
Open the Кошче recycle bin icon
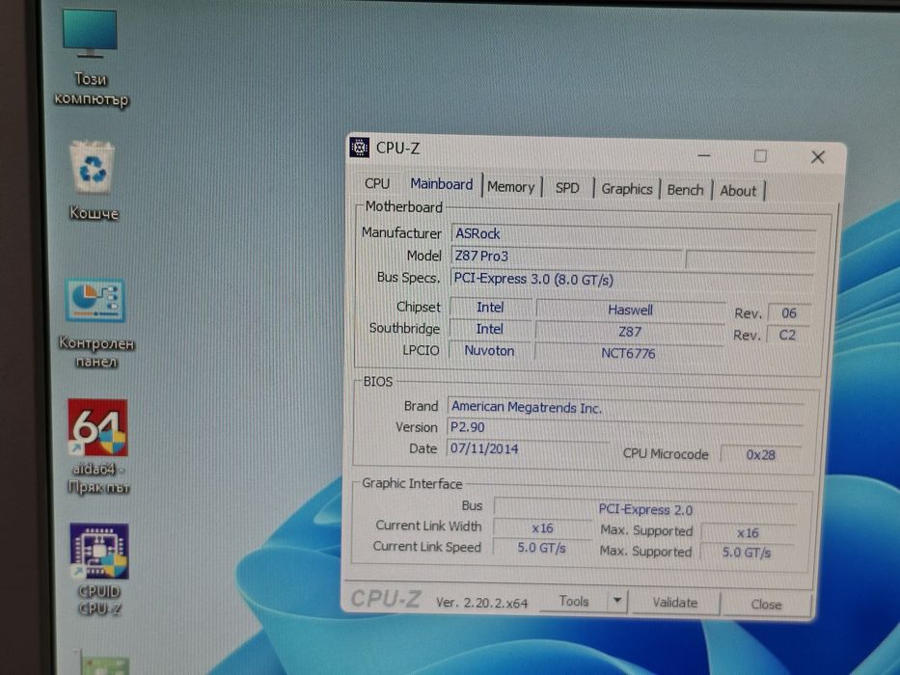point(93,181)
